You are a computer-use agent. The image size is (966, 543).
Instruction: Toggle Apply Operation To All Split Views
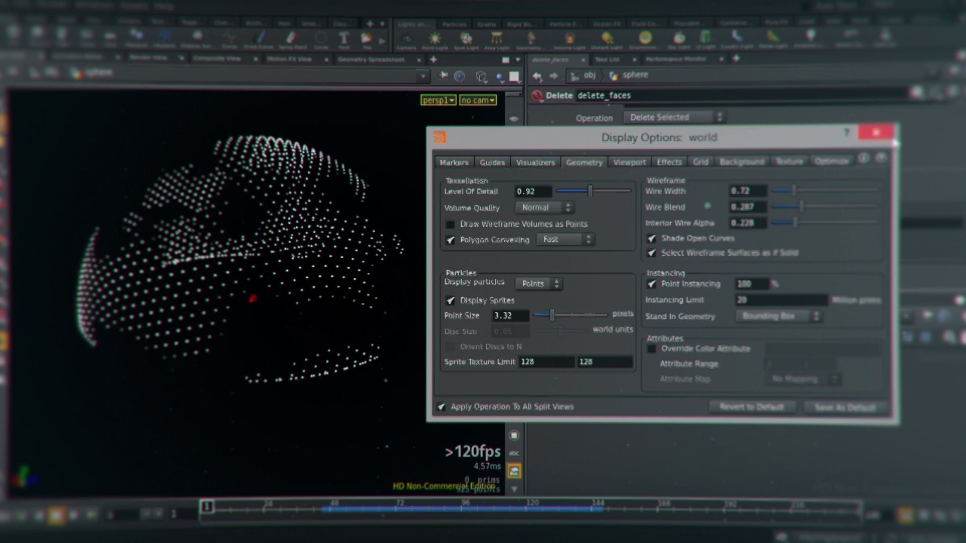click(441, 407)
